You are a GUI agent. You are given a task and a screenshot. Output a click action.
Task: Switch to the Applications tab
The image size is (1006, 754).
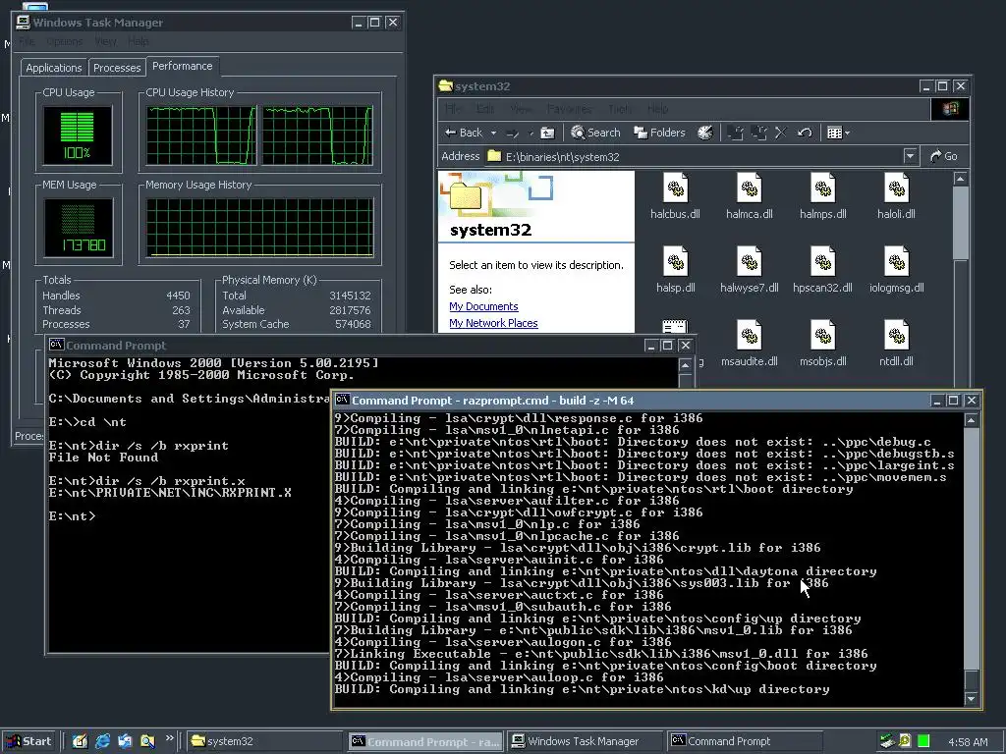click(54, 68)
